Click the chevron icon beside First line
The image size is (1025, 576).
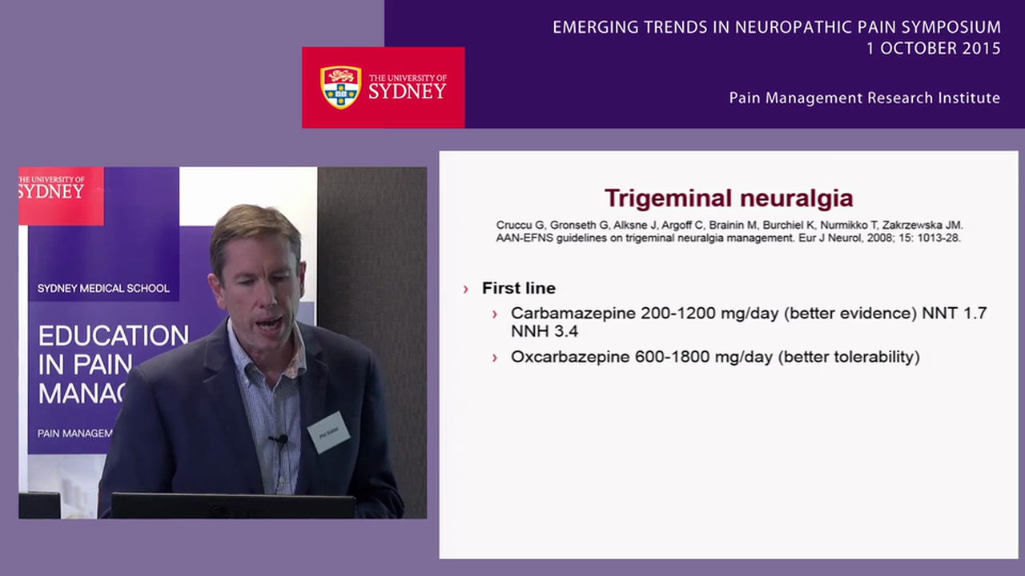[x=466, y=289]
